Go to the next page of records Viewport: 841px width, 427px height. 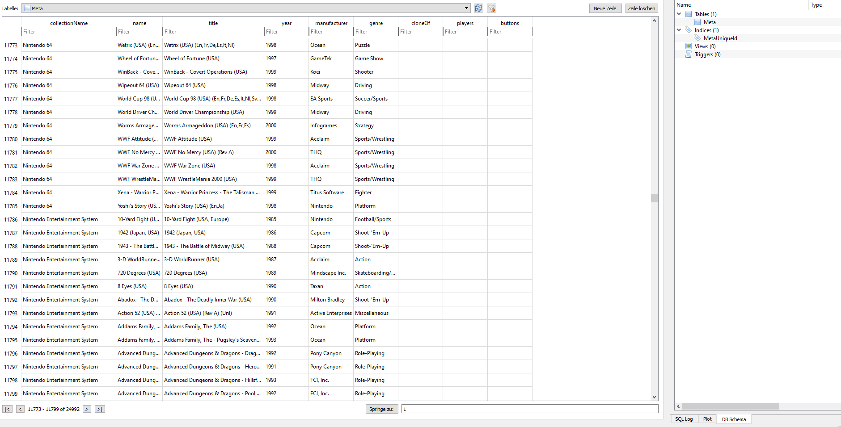(x=87, y=409)
